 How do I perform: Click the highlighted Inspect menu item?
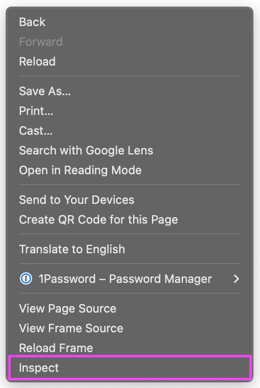[39, 368]
